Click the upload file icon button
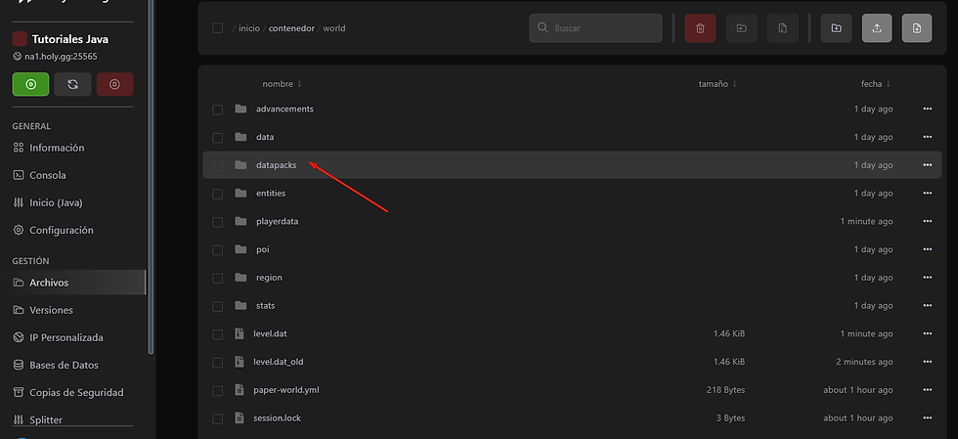This screenshot has width=958, height=439. pos(877,28)
